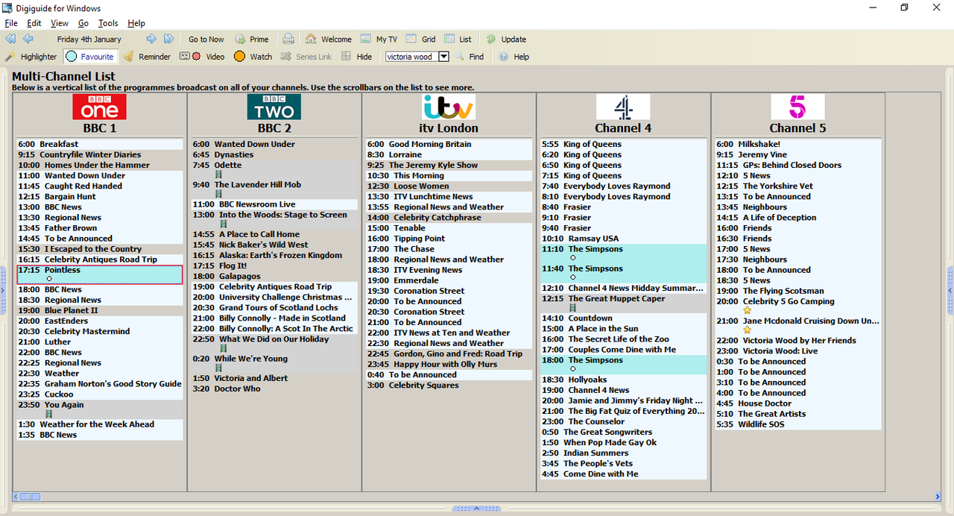Screen dimensions: 954x516
Task: Select The Simpsons at 11:10
Action: 623,254
